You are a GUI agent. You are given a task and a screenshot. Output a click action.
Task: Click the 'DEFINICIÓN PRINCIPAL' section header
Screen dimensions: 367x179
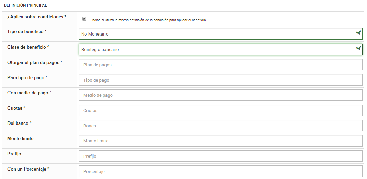tap(25, 5)
